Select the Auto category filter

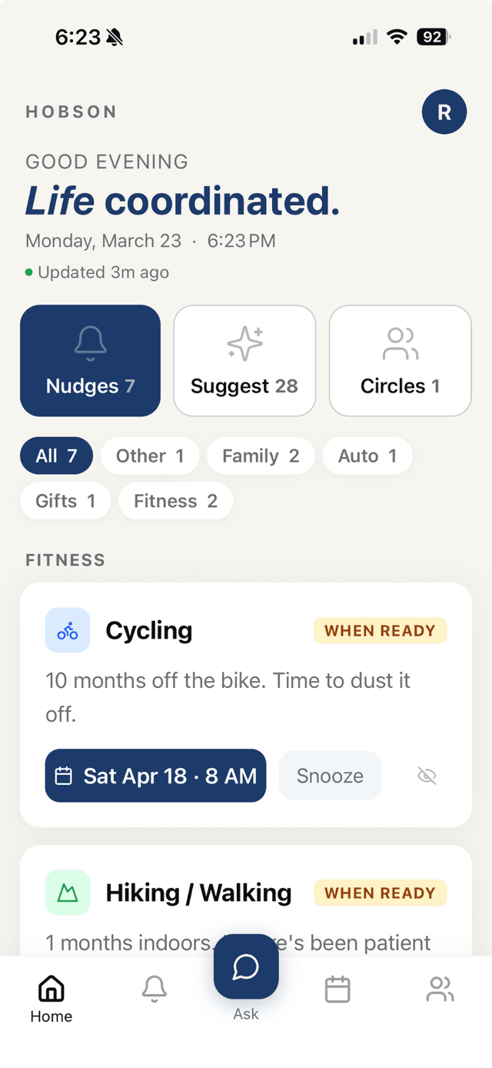pyautogui.click(x=367, y=456)
